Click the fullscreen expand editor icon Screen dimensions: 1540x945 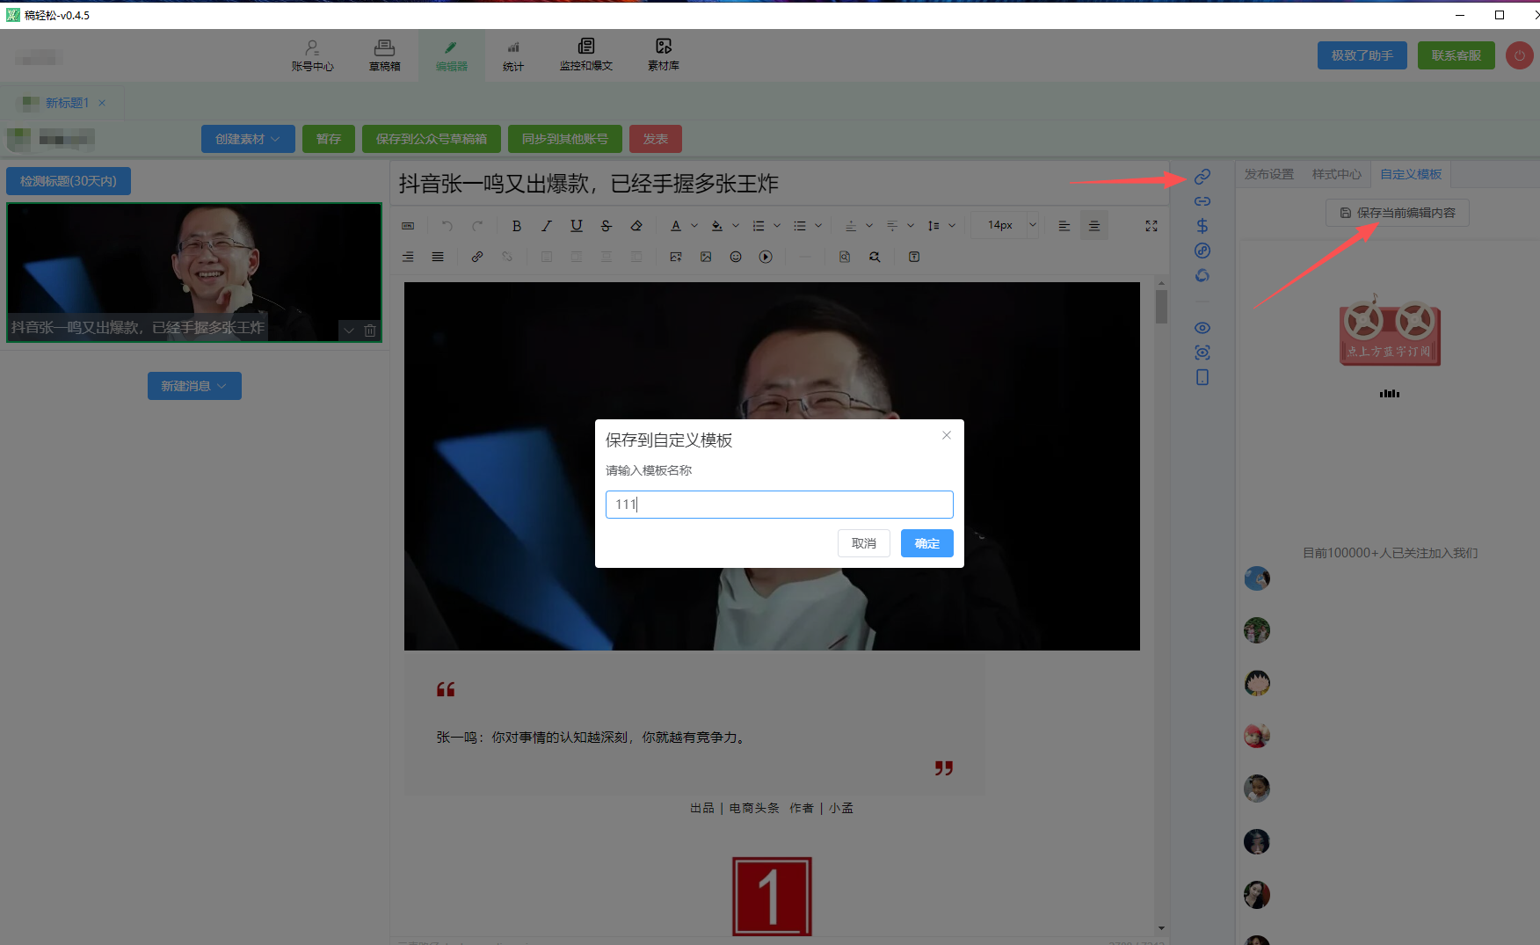(1151, 226)
